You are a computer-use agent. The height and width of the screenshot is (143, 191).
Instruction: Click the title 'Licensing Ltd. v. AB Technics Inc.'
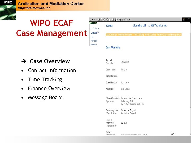(x=150, y=25)
